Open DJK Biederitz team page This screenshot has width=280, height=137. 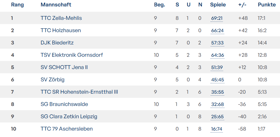57,43
